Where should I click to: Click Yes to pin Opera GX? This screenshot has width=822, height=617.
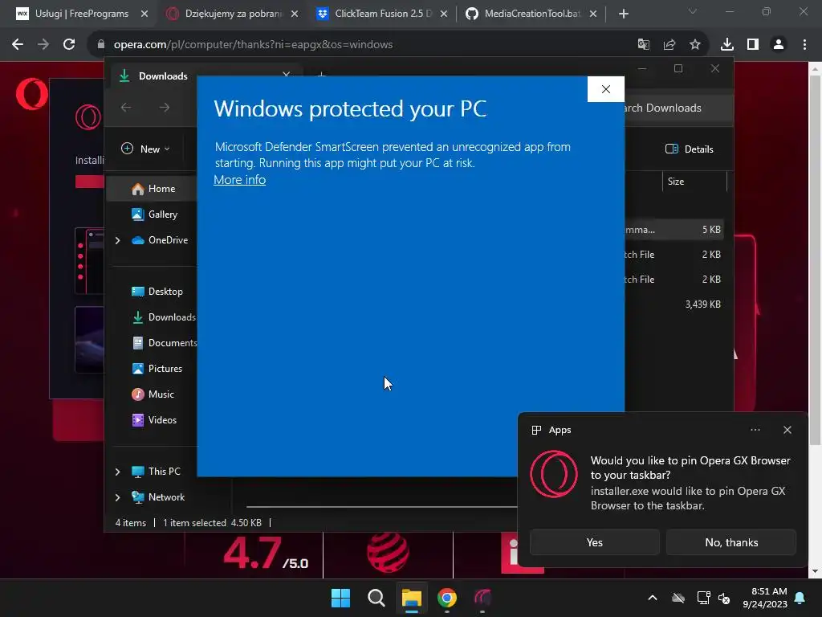[595, 542]
